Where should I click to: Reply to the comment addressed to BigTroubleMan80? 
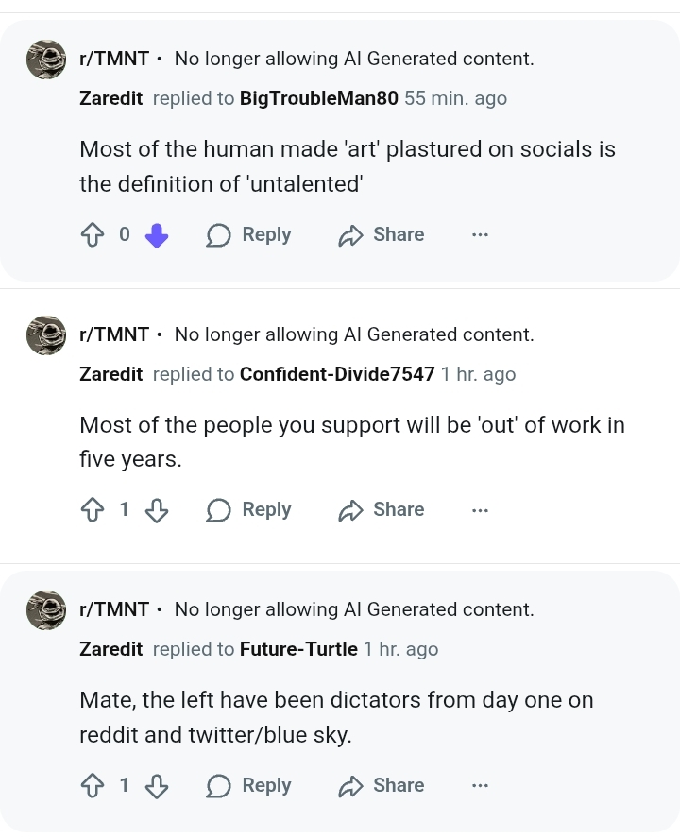tap(248, 234)
